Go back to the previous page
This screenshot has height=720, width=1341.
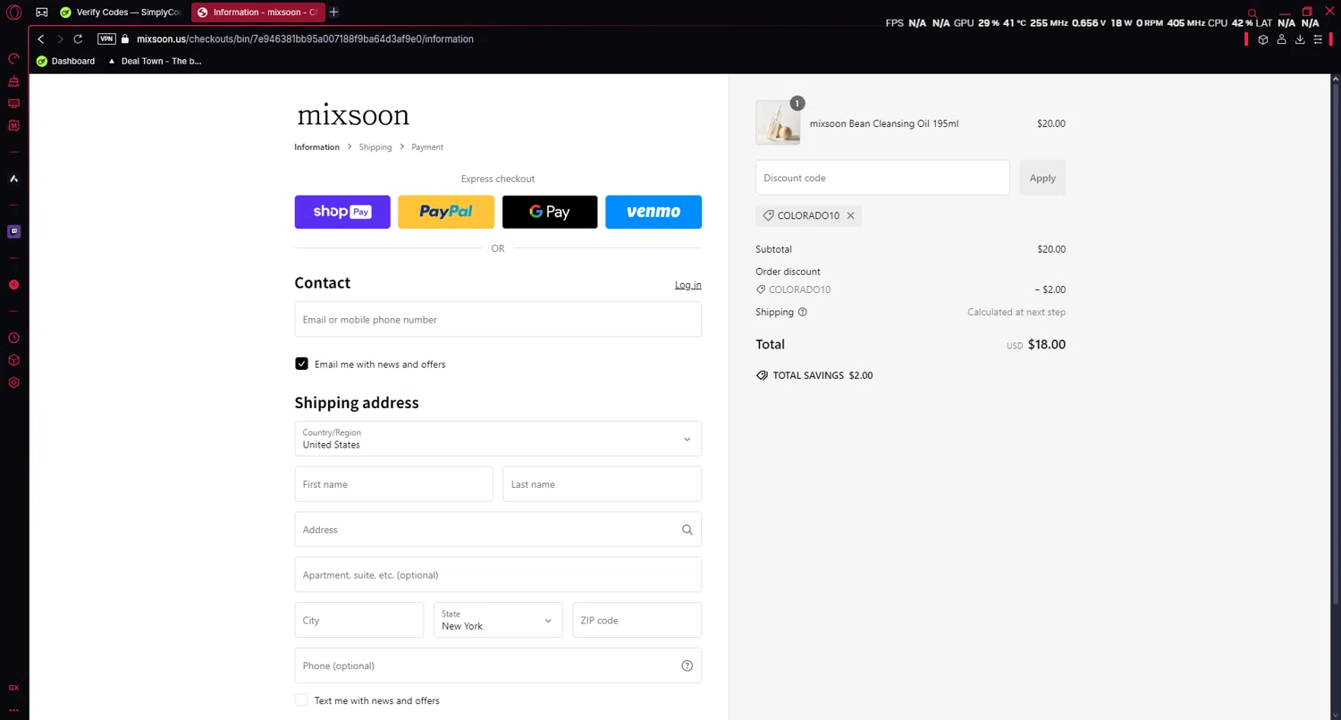pyautogui.click(x=40, y=39)
